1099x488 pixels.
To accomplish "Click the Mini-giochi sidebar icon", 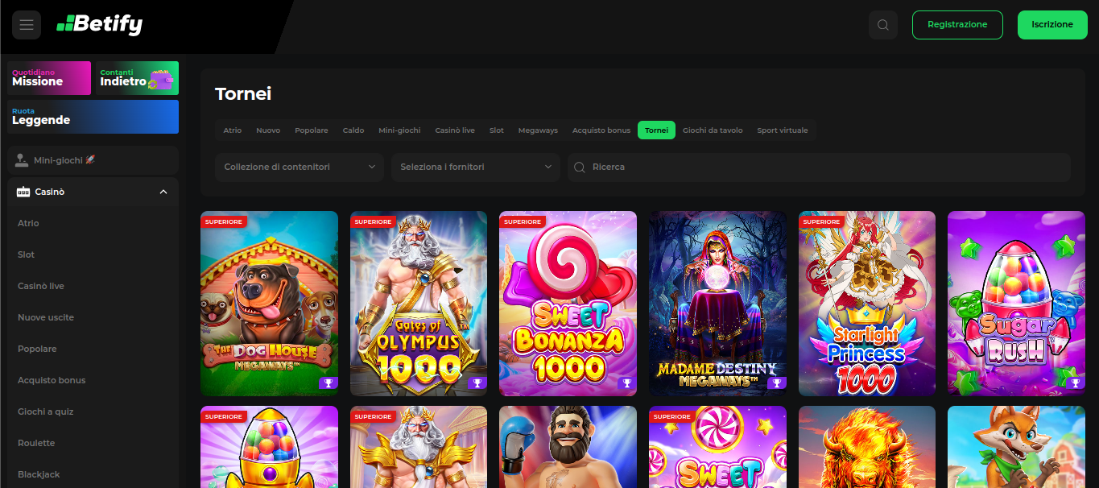I will [x=23, y=160].
